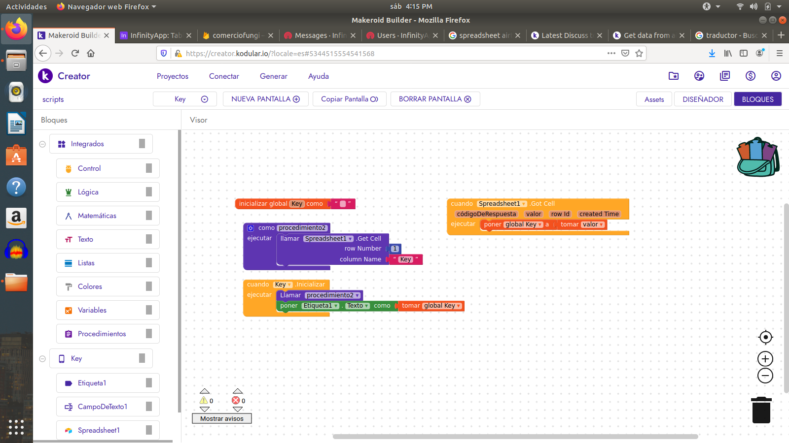Open the Proyectos menu
789x443 pixels.
[x=173, y=76]
